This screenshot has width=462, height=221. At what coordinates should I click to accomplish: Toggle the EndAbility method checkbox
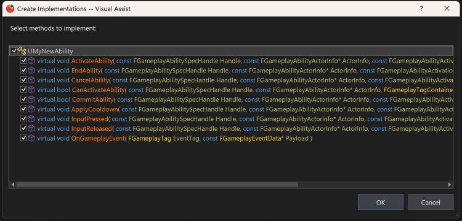23,71
